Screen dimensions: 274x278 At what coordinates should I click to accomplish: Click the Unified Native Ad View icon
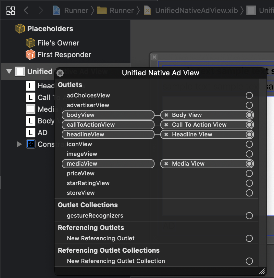pyautogui.click(x=20, y=71)
